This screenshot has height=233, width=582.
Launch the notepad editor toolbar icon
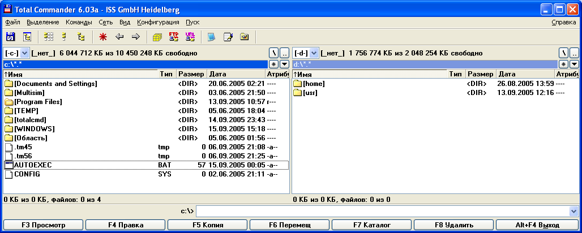click(228, 37)
